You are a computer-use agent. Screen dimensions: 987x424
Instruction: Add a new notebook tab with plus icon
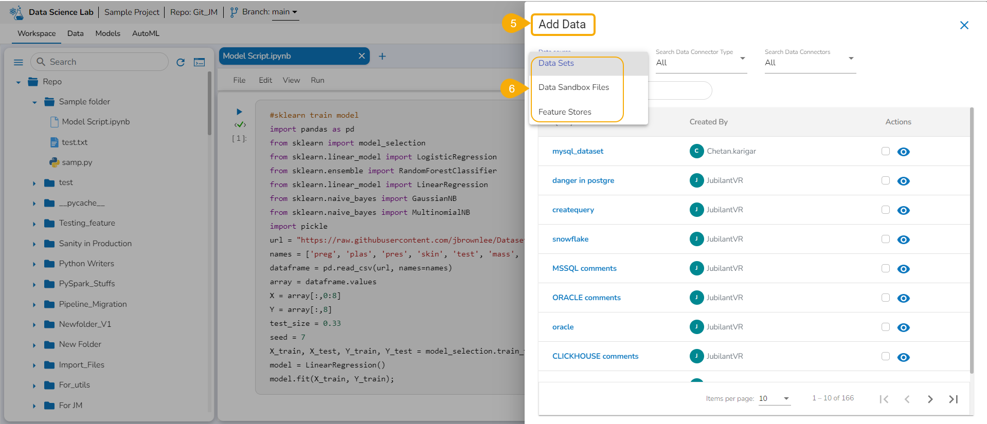[x=382, y=56]
